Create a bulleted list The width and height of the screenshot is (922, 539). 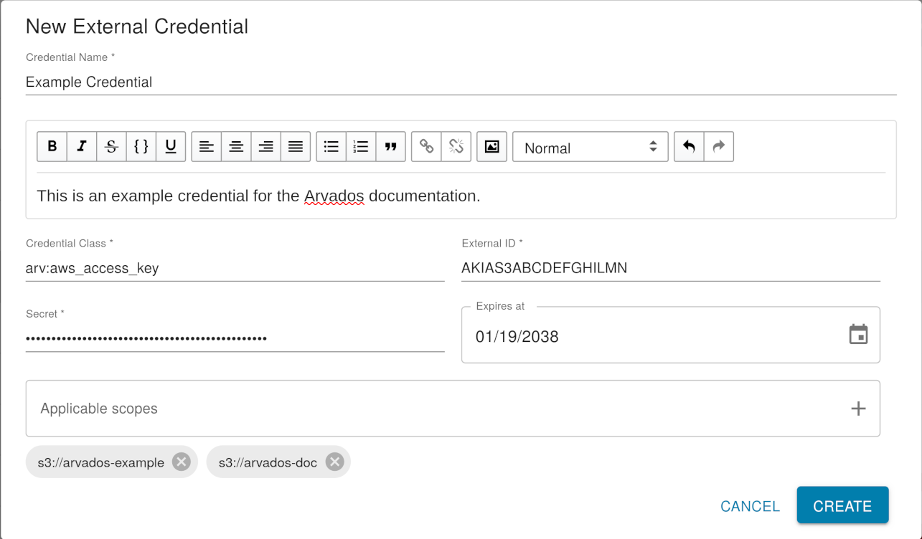(331, 146)
